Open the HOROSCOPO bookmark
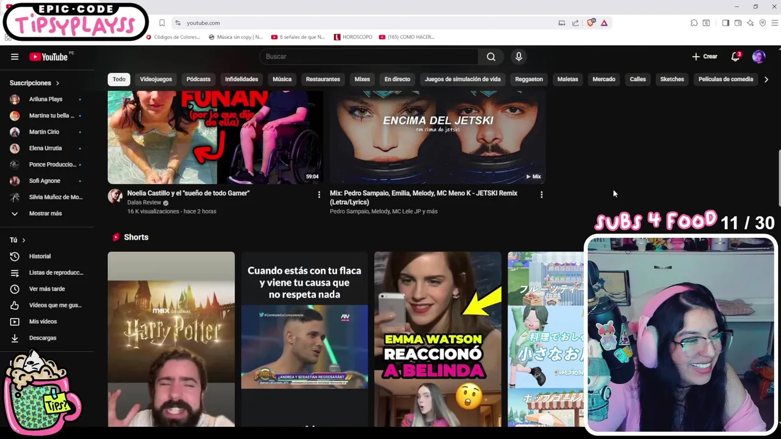 coord(353,37)
